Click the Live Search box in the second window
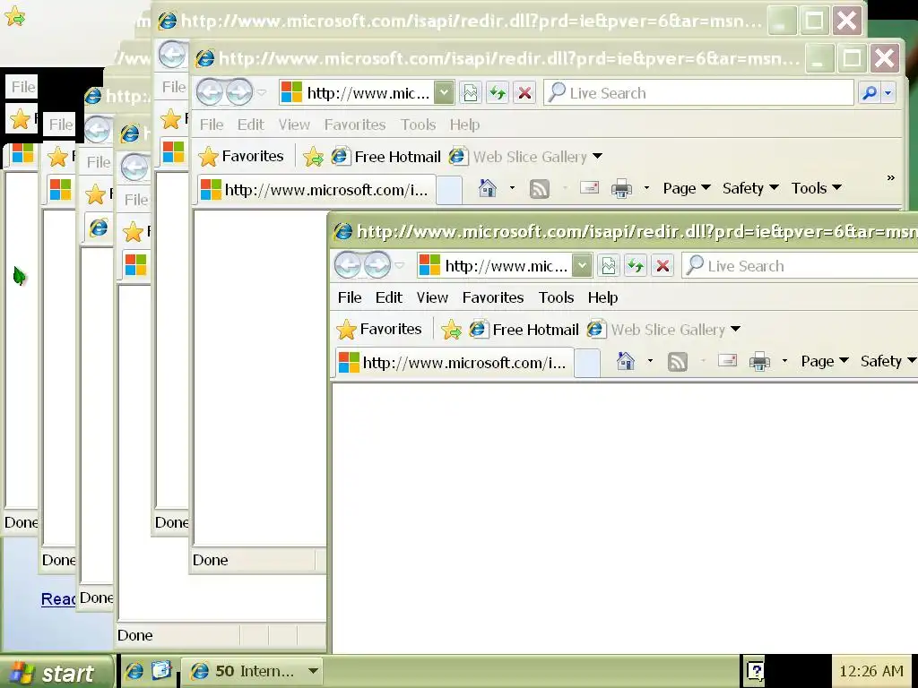 [x=699, y=93]
